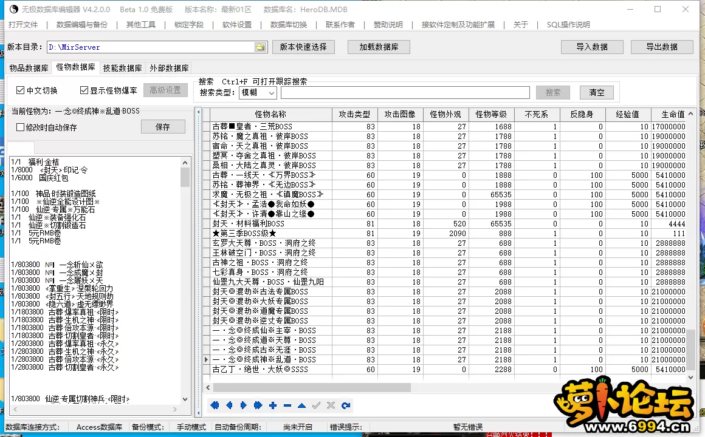Click 版本快速选择 button
Image resolution: width=705 pixels, height=437 pixels.
click(x=303, y=47)
